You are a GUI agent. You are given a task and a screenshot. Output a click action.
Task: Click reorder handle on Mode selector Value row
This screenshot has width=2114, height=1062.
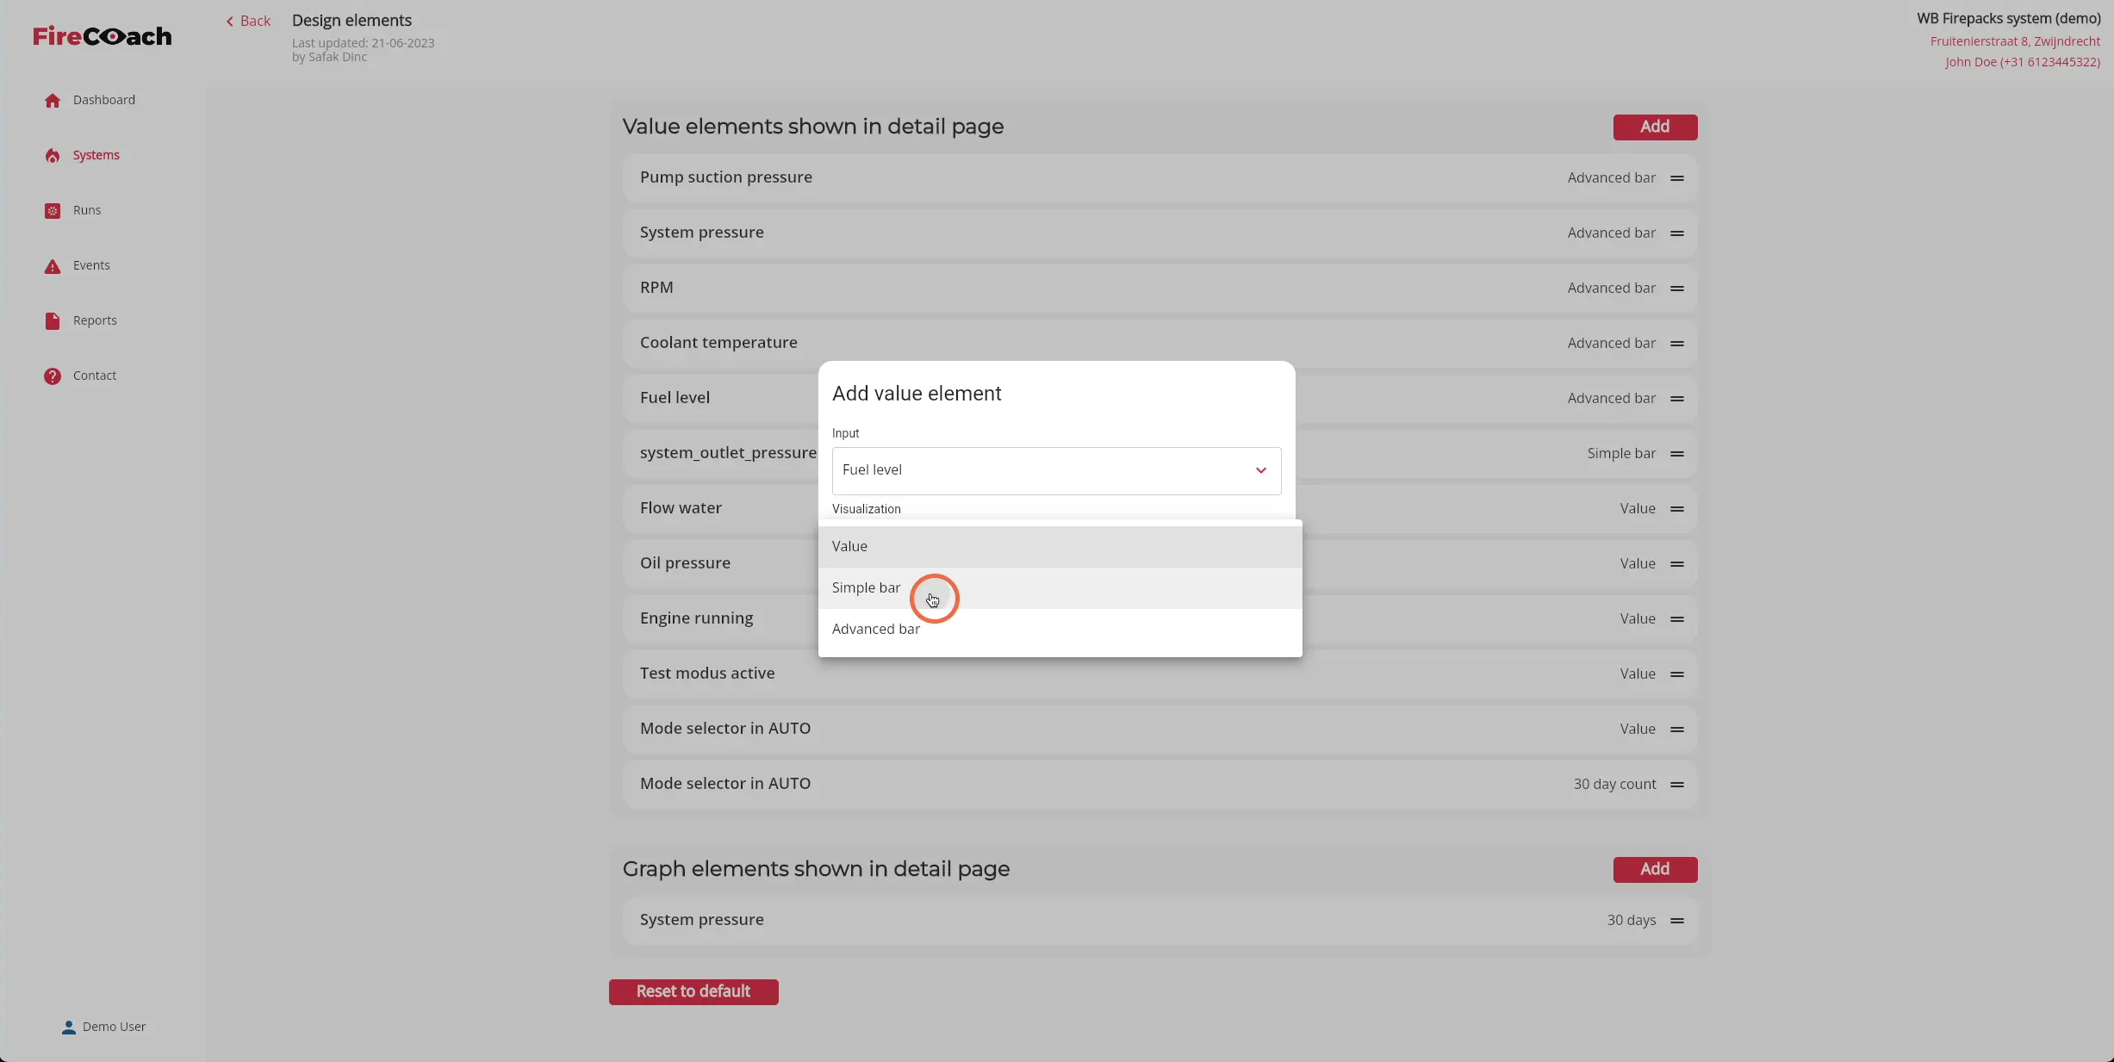pyautogui.click(x=1677, y=730)
